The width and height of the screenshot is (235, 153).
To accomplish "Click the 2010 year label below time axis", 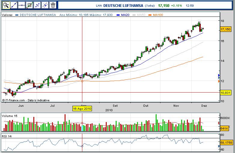I will click(109, 110).
